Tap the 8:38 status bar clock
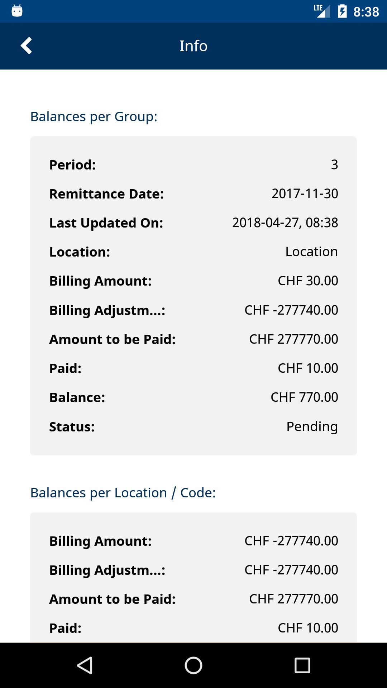 tap(366, 12)
